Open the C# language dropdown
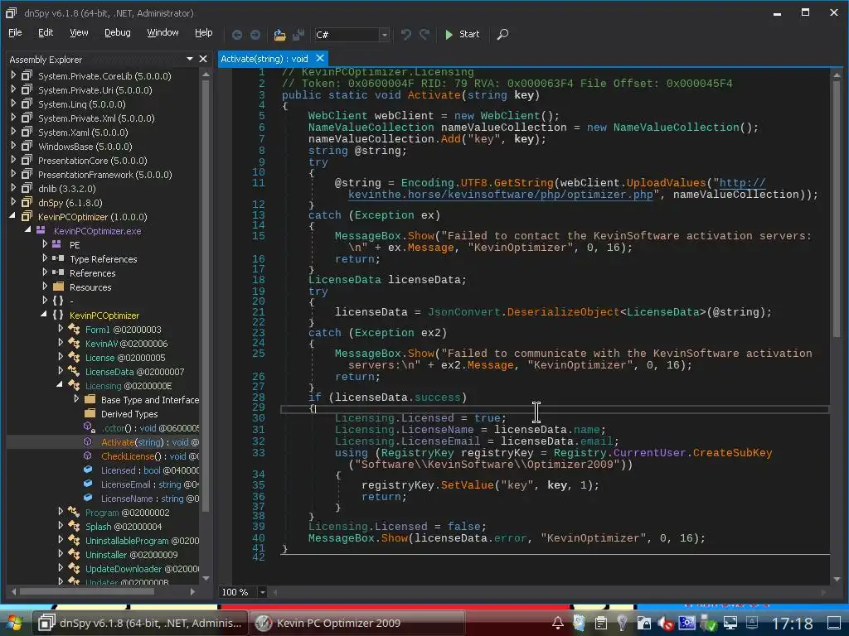 pyautogui.click(x=384, y=35)
